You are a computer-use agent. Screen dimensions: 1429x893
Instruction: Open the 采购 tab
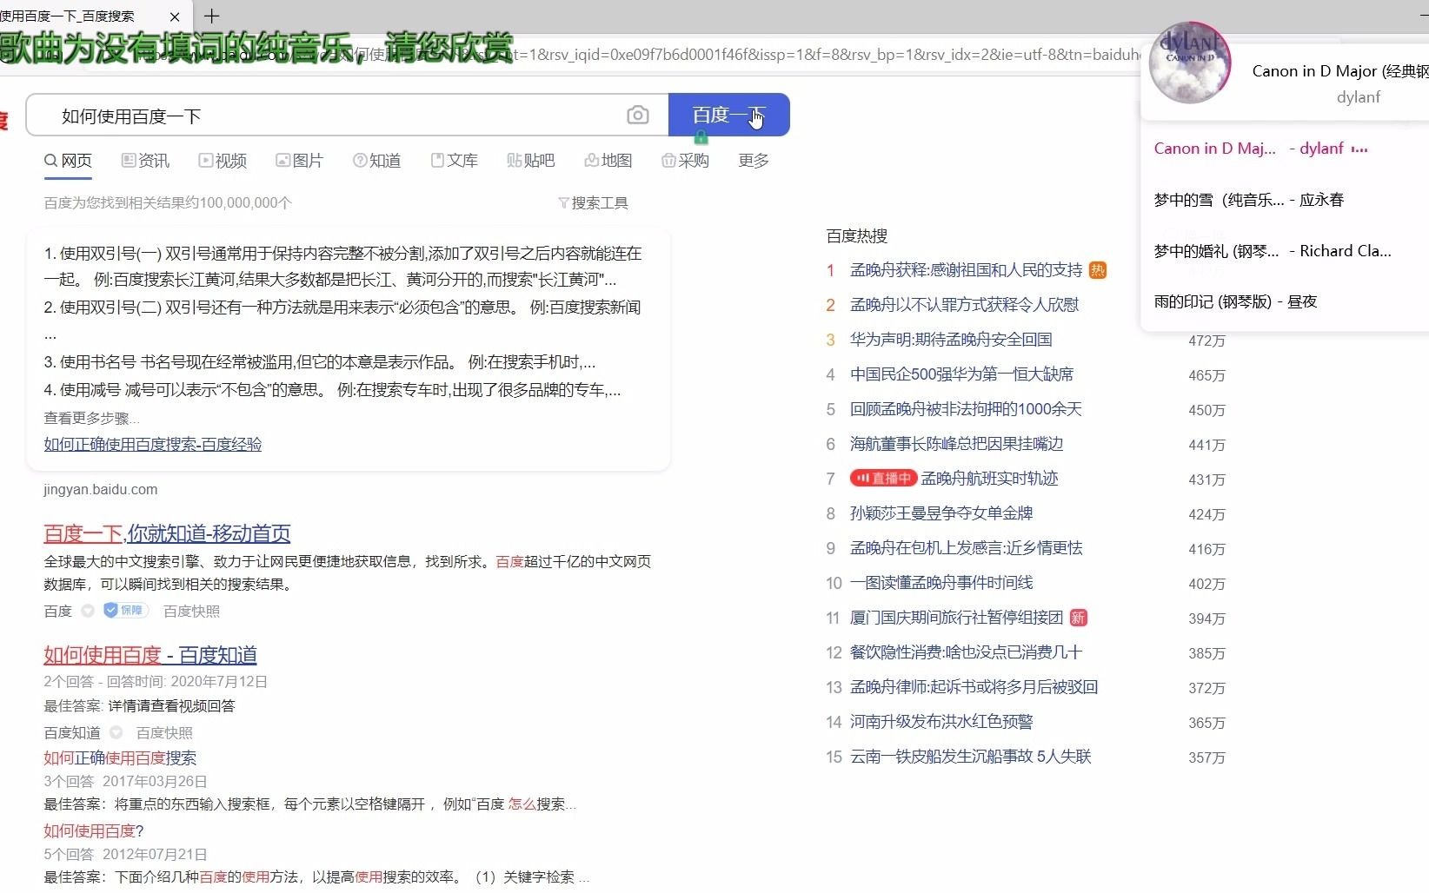tap(685, 161)
